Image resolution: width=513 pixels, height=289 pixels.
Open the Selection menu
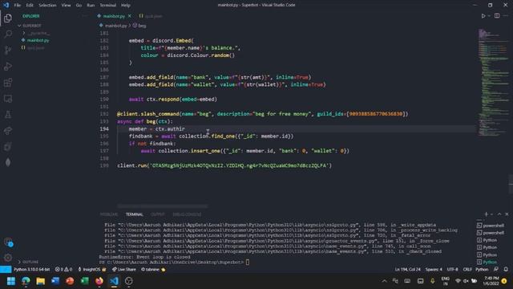(47, 6)
